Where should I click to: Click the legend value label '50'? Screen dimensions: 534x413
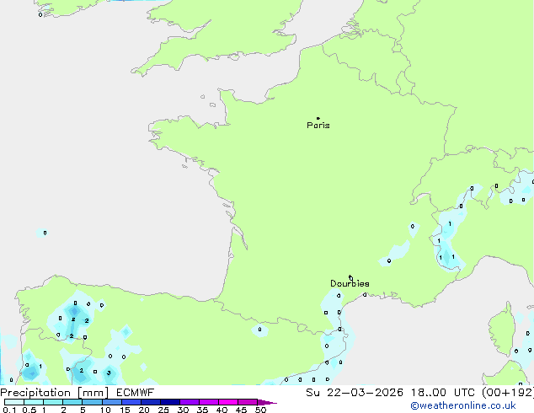click(x=260, y=410)
